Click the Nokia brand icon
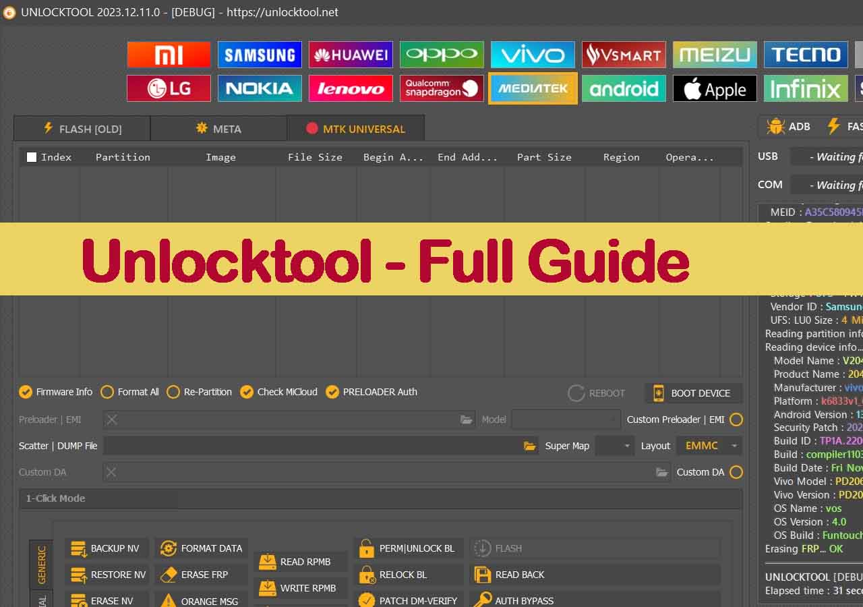This screenshot has width=863, height=607. (260, 88)
